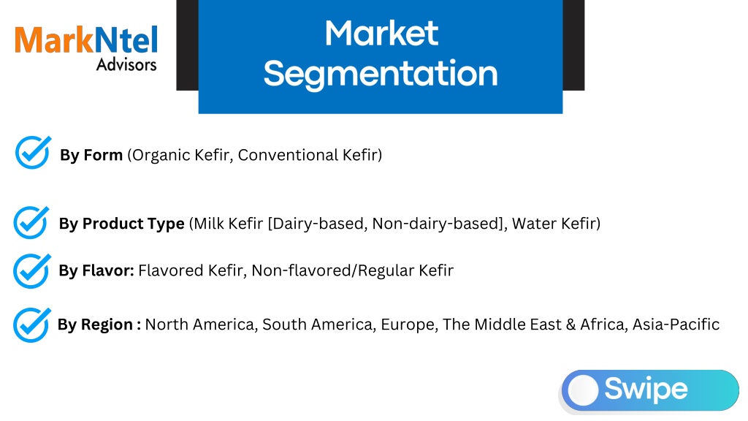The image size is (748, 421).
Task: Select the By Product Type bold heading
Action: pos(122,224)
